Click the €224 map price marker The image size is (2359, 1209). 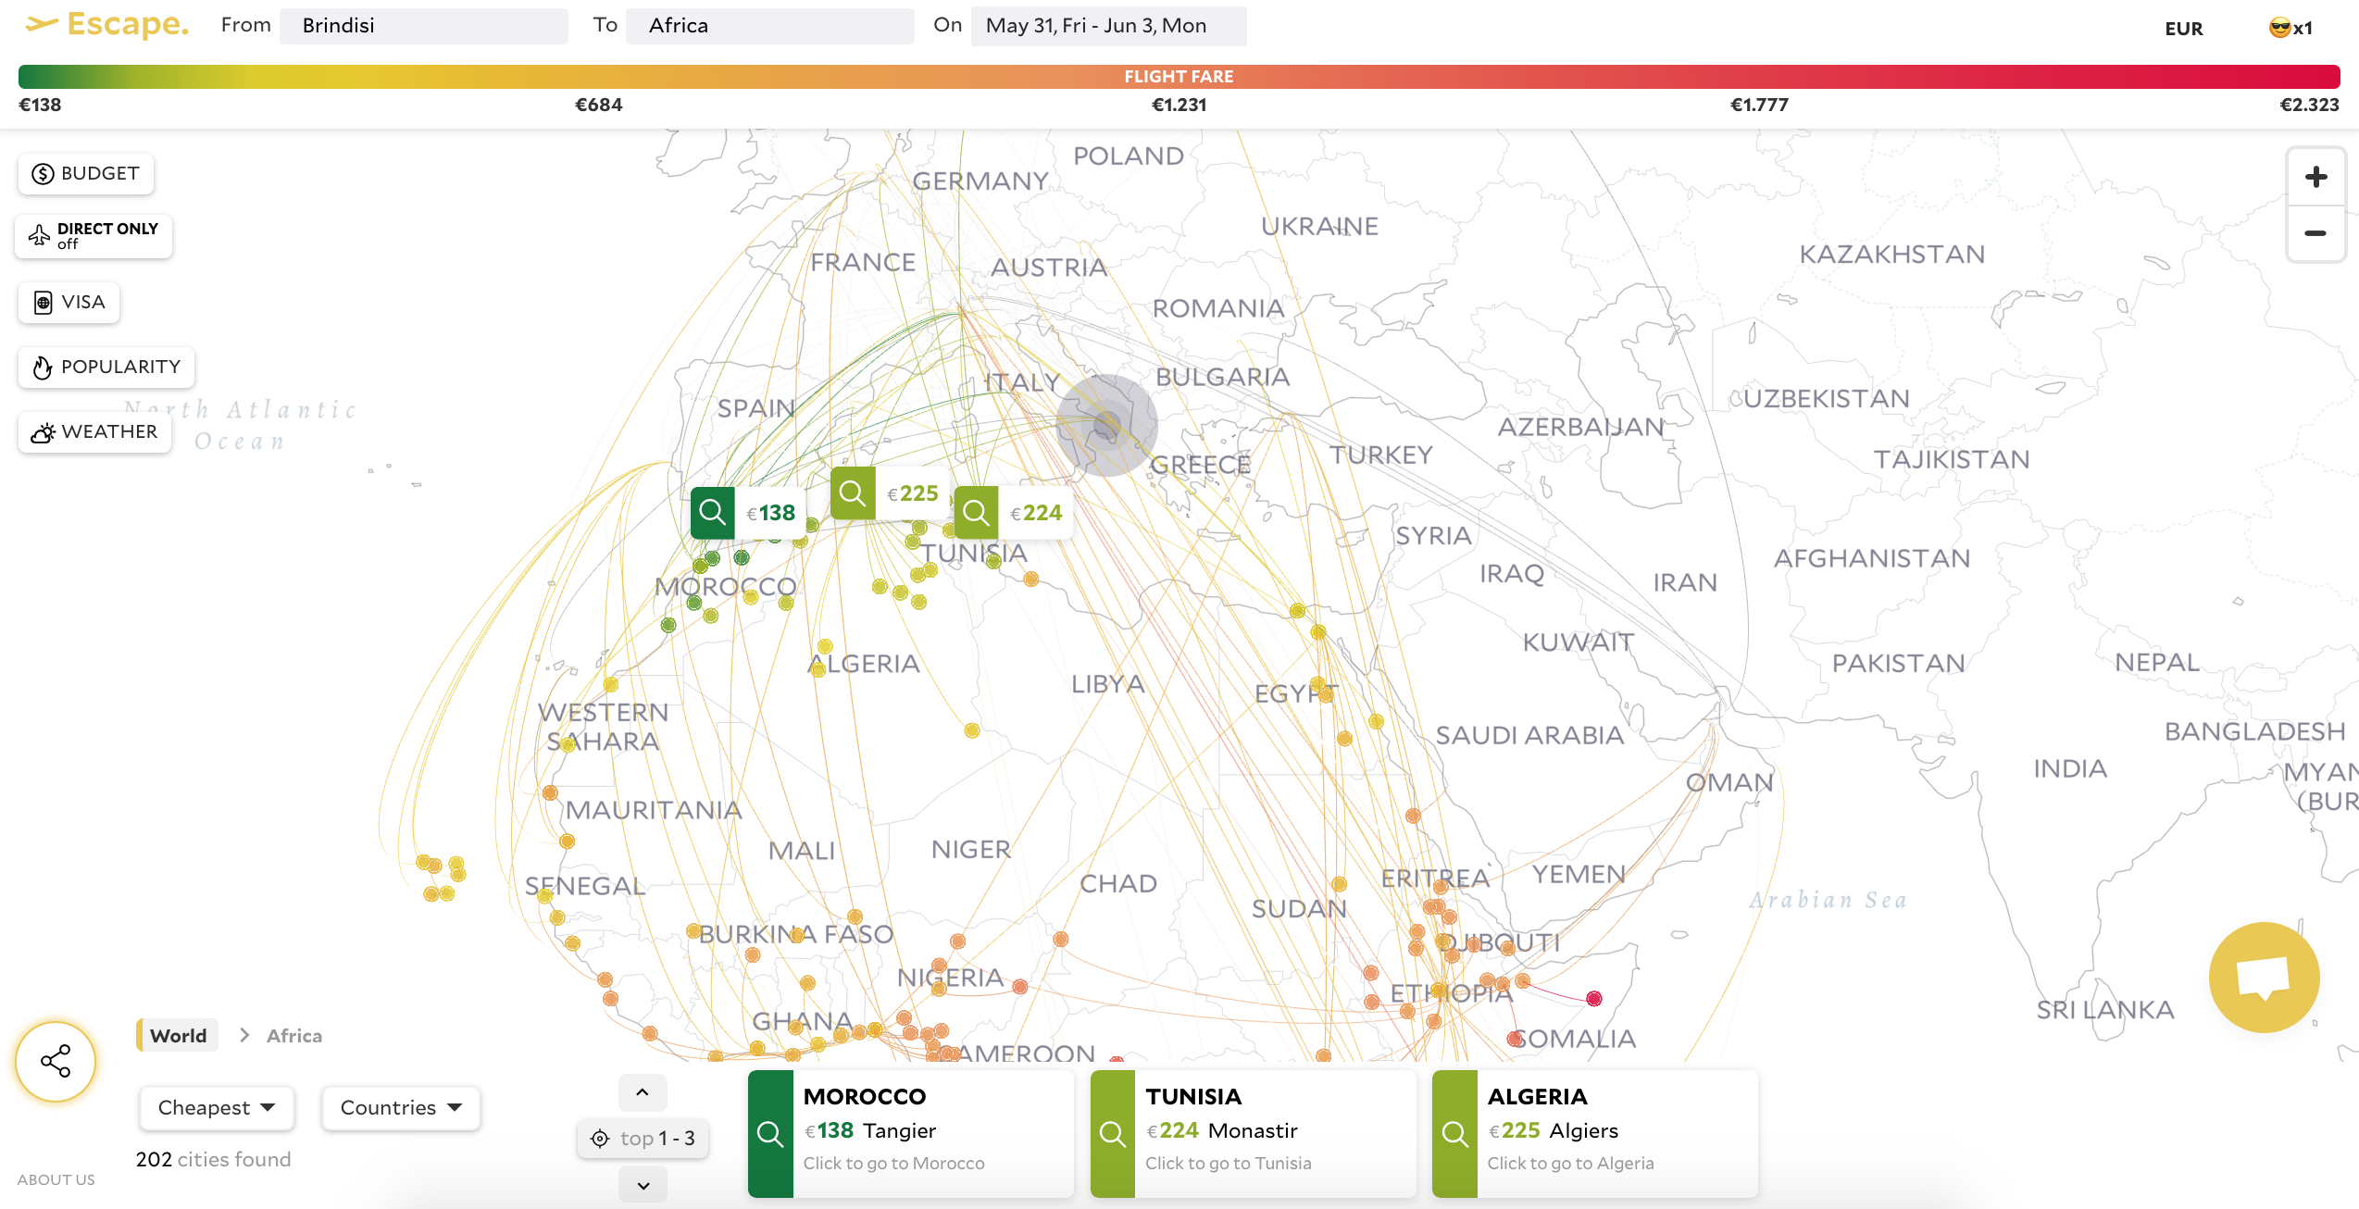click(x=1014, y=513)
